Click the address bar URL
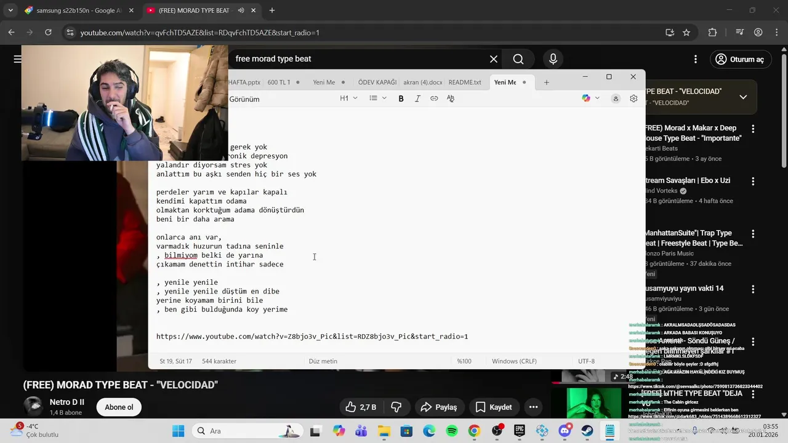 coord(200,33)
